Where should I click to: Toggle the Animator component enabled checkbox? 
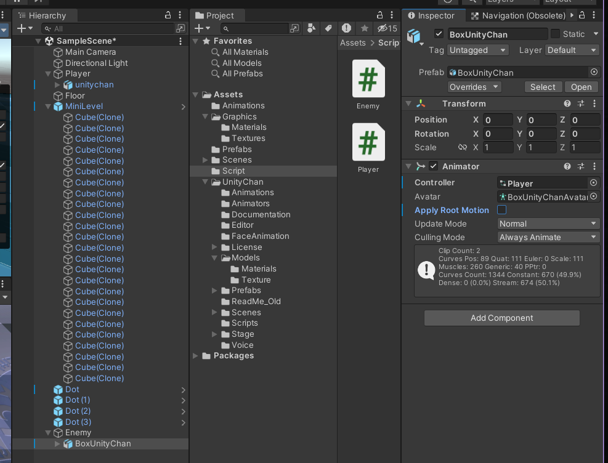433,166
